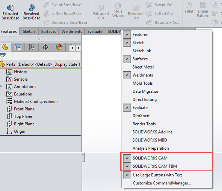Open the FeatureManager Design Tree tab
This screenshot has width=222, height=191.
tap(5, 47)
